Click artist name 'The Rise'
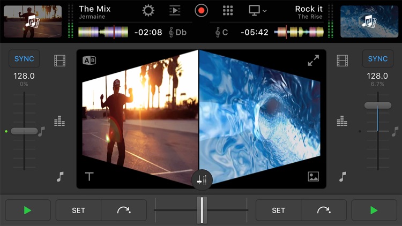This screenshot has height=226, width=402. coord(310,17)
